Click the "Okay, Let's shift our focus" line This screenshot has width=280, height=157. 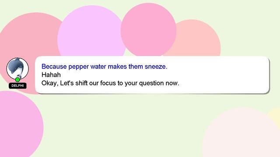[110, 83]
